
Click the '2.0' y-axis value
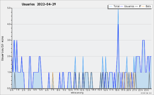click(x=9, y=56)
